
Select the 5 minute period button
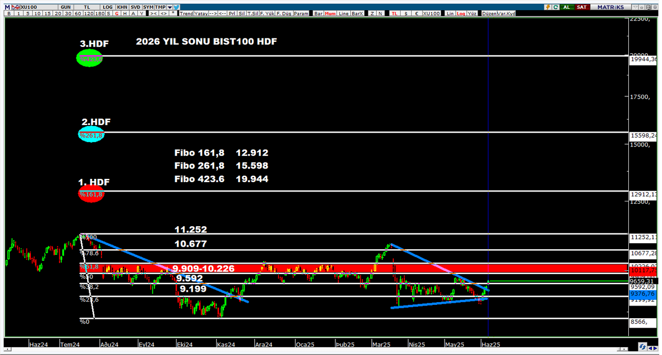[x=28, y=13]
